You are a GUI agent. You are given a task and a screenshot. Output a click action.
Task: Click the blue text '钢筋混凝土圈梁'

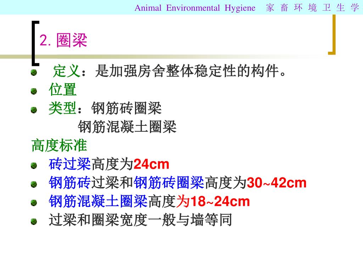pos(98,201)
